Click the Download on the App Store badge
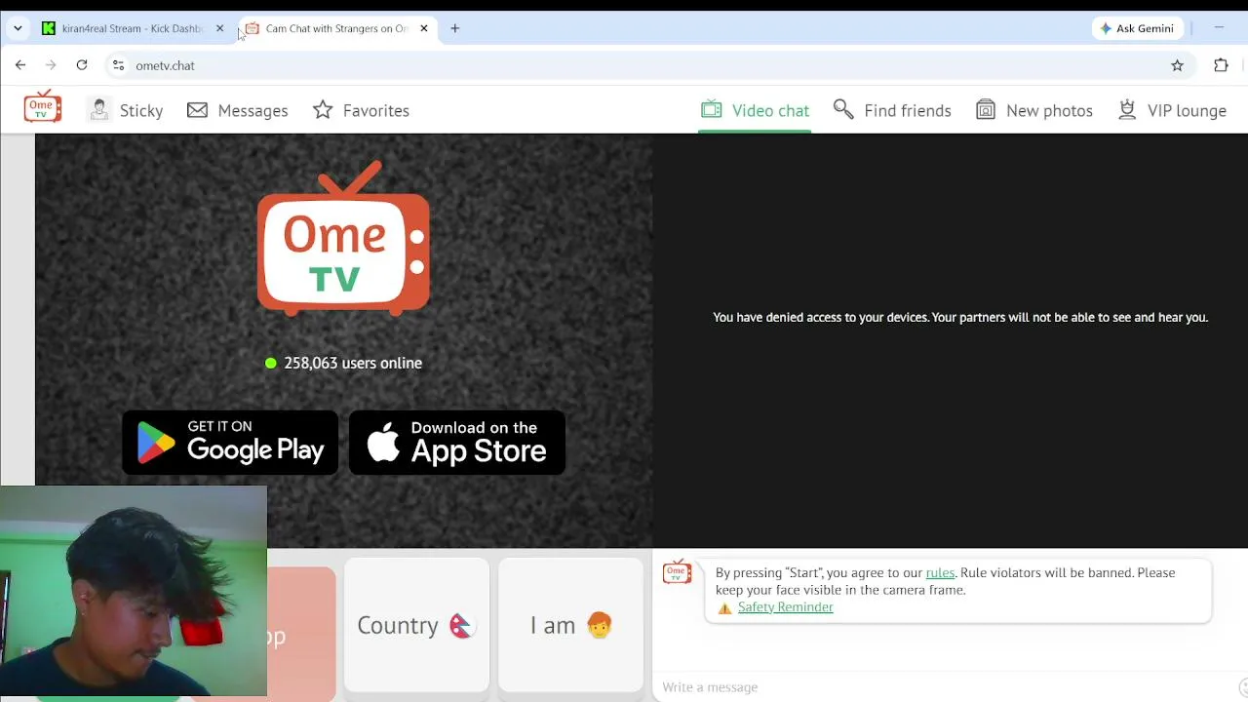The image size is (1248, 702). pyautogui.click(x=457, y=443)
